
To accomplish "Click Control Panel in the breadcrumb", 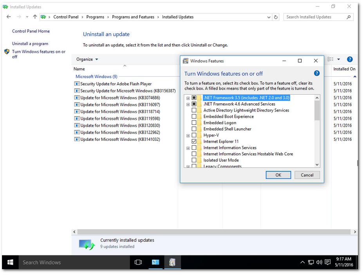I will [x=66, y=17].
